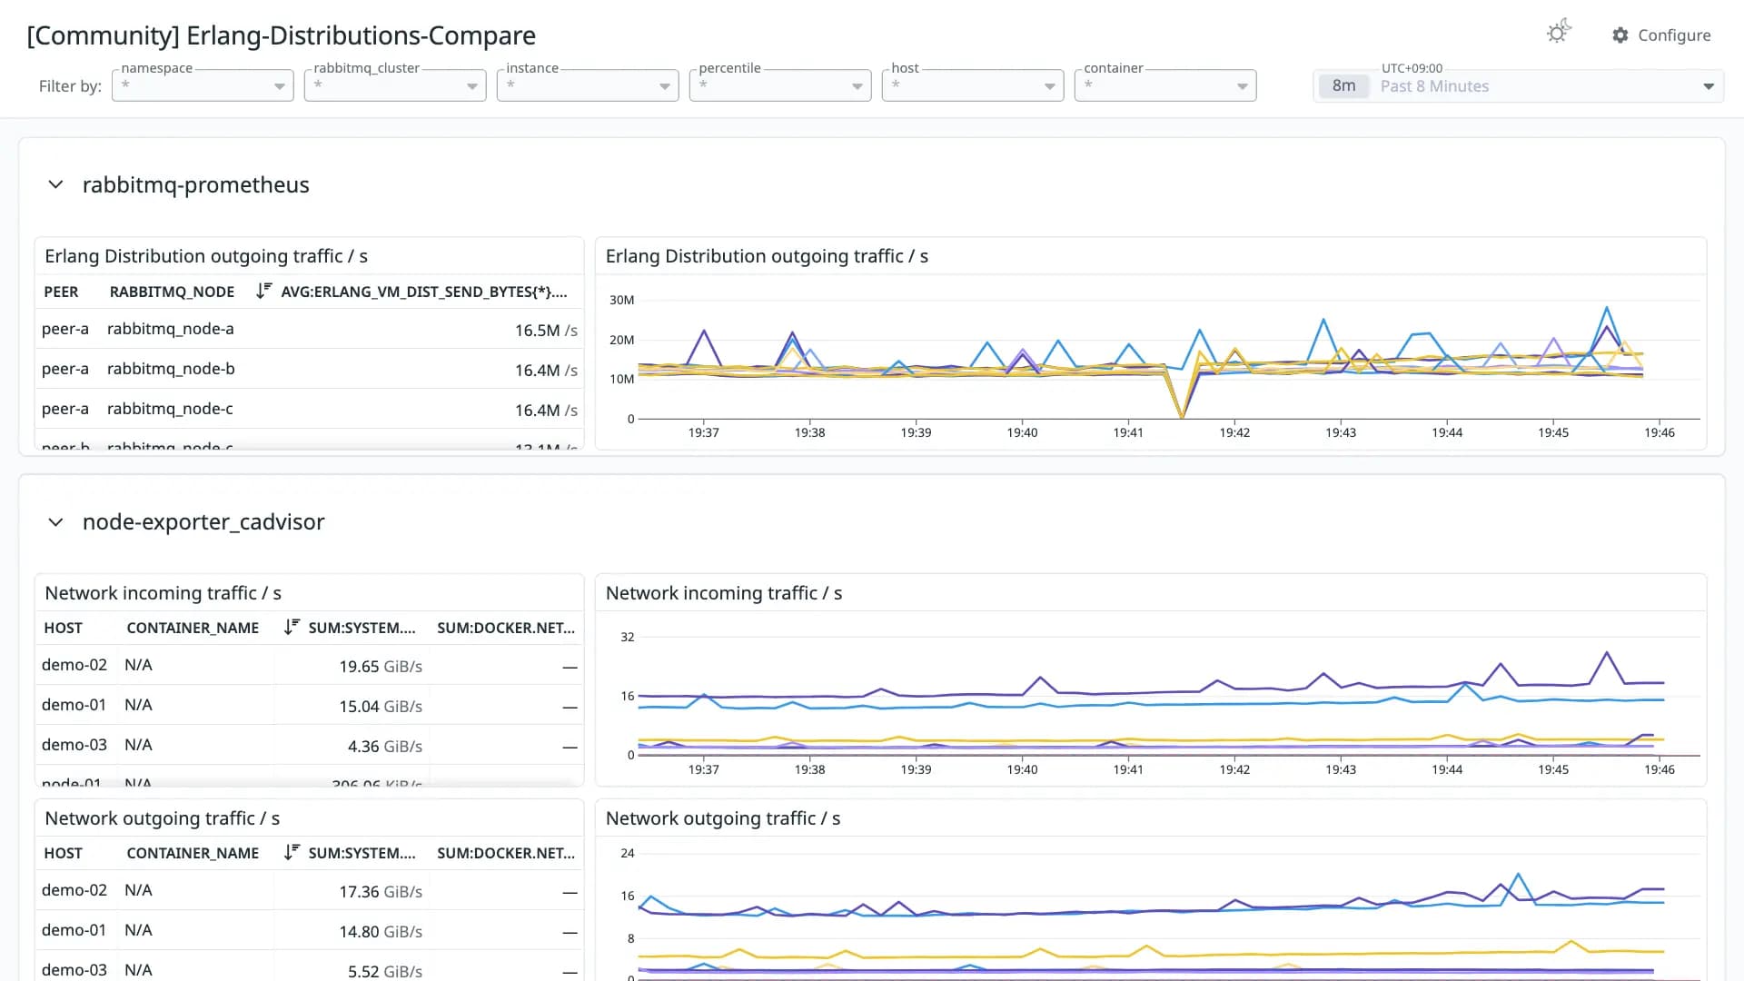The height and width of the screenshot is (981, 1744).
Task: Click sort icon in Network outgoing traffic table
Action: [291, 852]
